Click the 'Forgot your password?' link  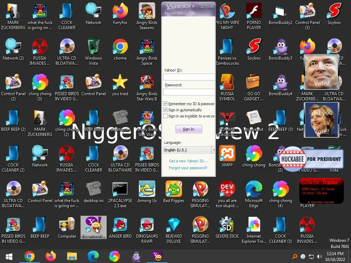(188, 168)
